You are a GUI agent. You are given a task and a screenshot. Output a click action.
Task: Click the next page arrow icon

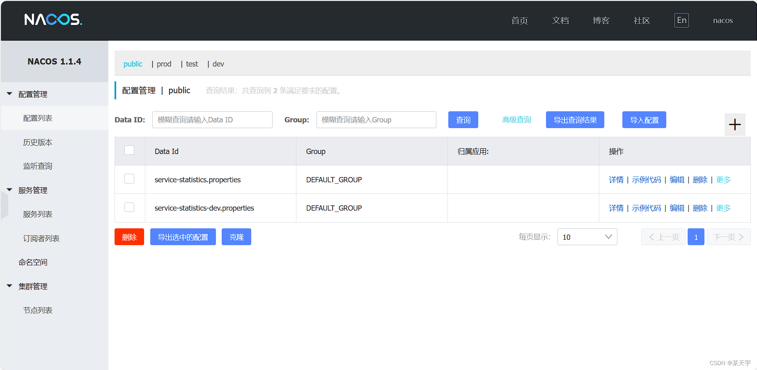741,237
